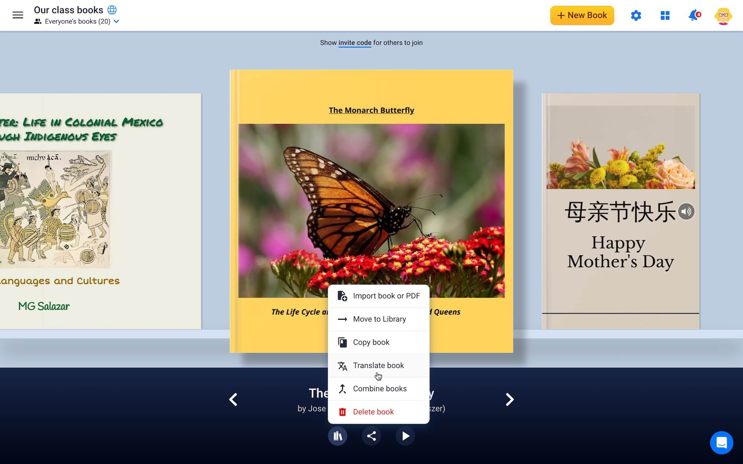Open the hamburger main menu
743x464 pixels.
coord(18,15)
